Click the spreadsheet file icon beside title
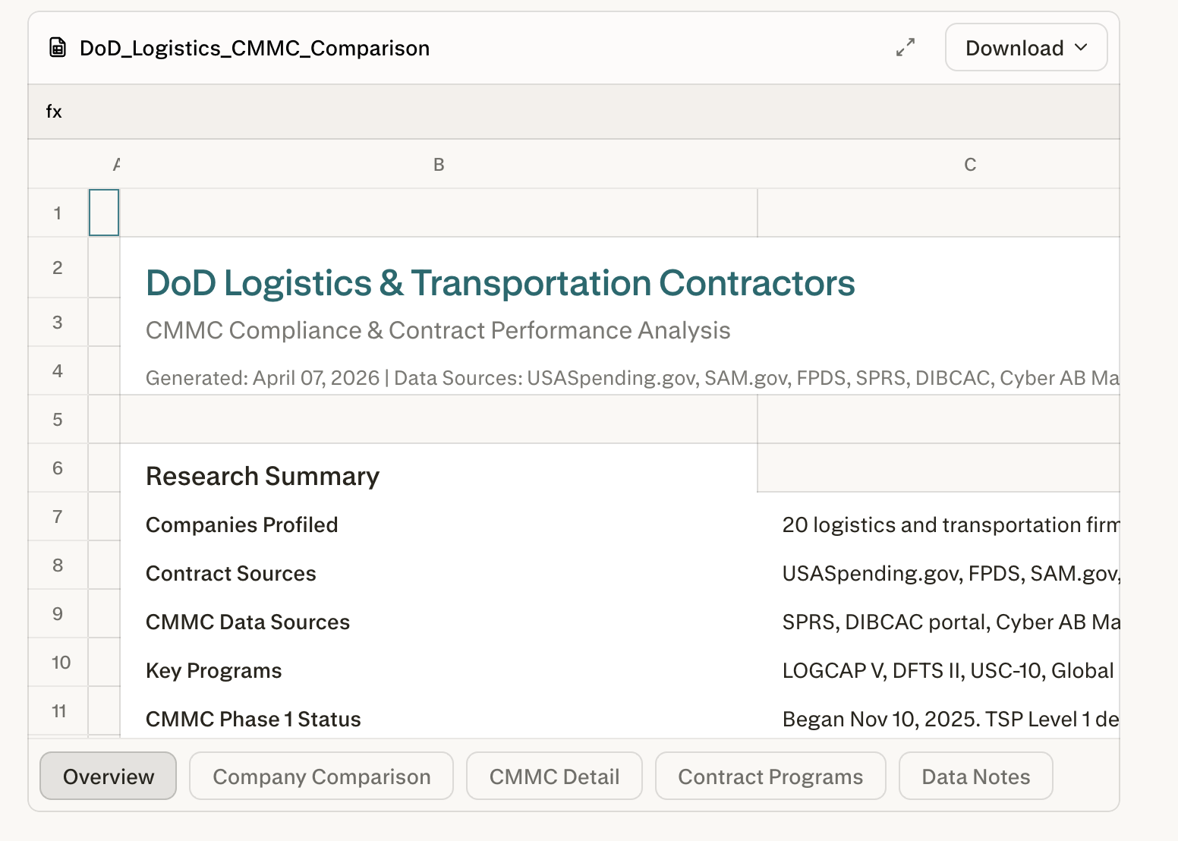The image size is (1178, 841). click(x=58, y=48)
